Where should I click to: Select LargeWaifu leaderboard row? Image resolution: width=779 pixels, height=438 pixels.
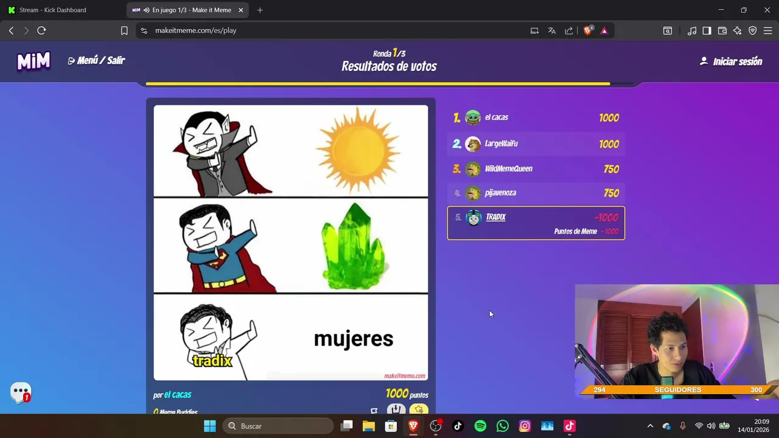pos(536,144)
